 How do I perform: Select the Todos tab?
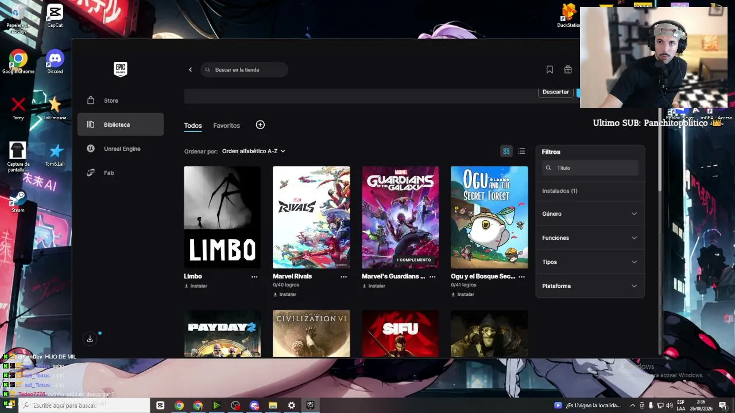[x=193, y=126]
